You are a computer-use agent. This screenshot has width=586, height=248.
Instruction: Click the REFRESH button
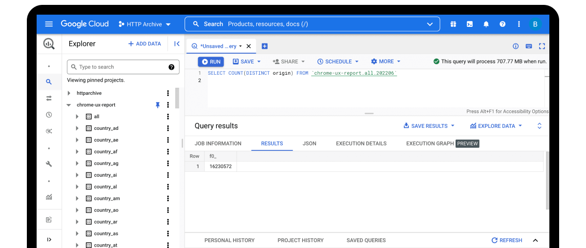point(507,240)
